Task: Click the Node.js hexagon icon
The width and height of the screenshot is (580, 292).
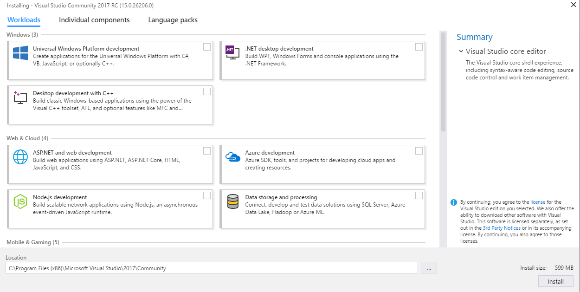Action: (20, 201)
